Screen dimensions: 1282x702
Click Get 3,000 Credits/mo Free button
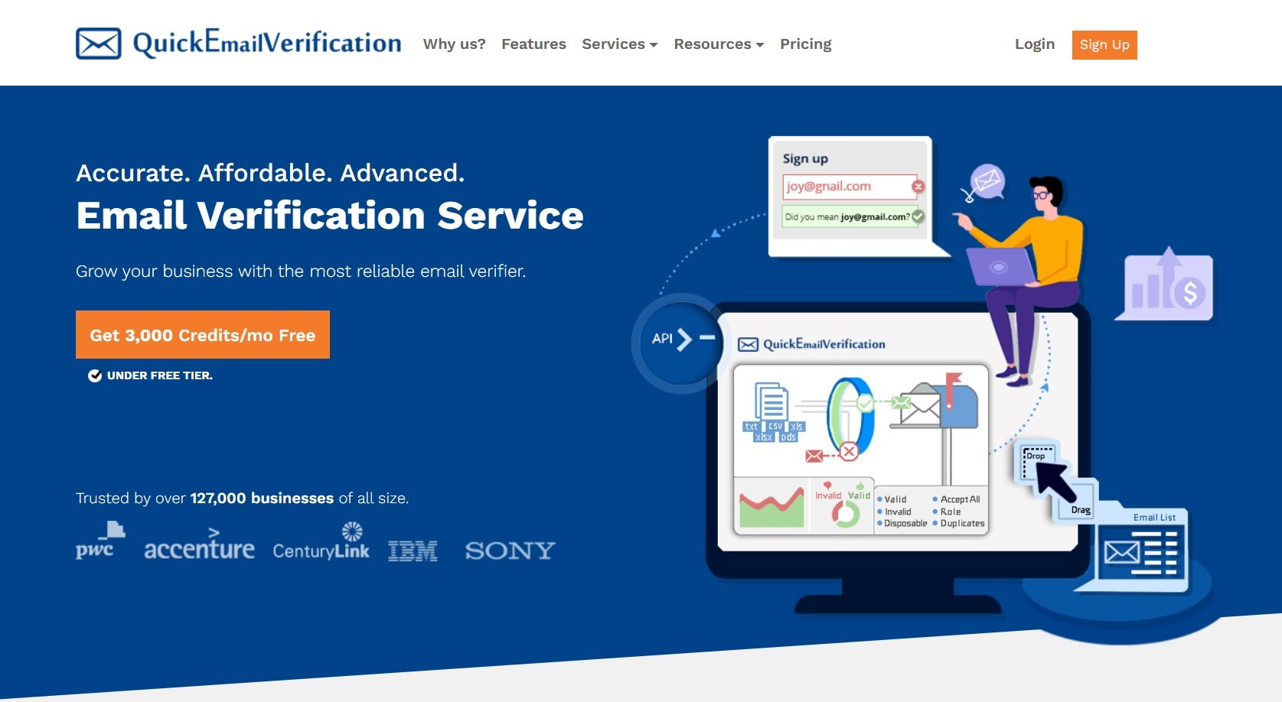(203, 335)
